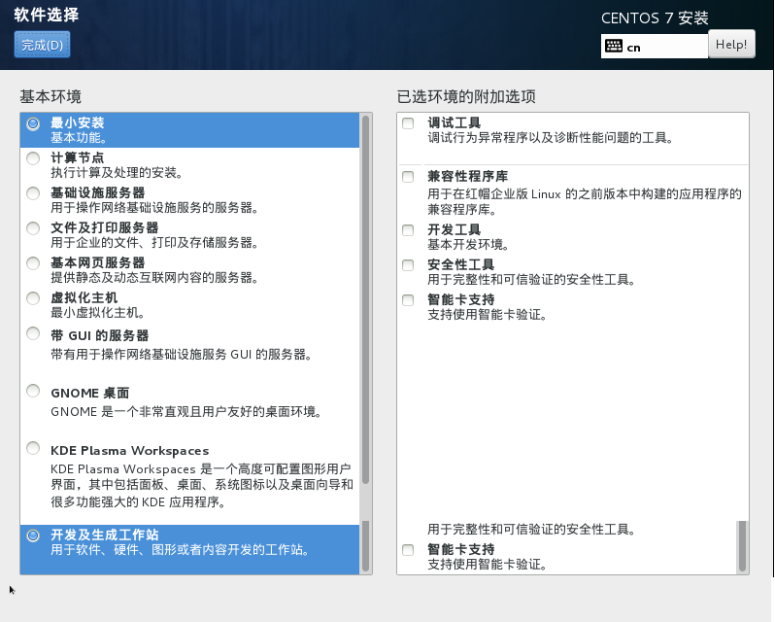
Task: Click the add-ons list scrollbar at bottom right
Action: [742, 546]
